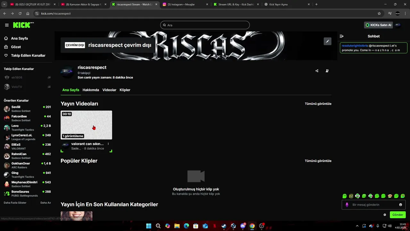
Task: Insert the orange cat emote
Action: point(390,196)
